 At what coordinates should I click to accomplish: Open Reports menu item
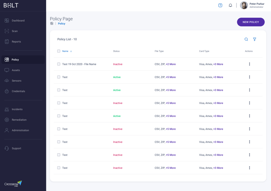tap(16, 42)
